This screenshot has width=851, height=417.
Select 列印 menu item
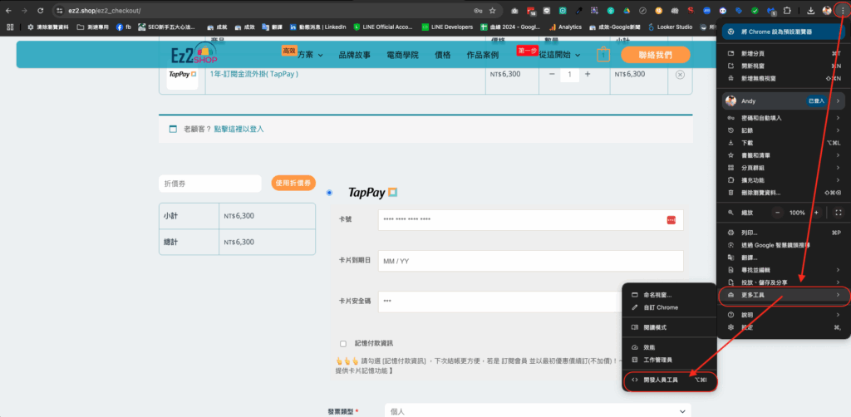[x=785, y=233]
